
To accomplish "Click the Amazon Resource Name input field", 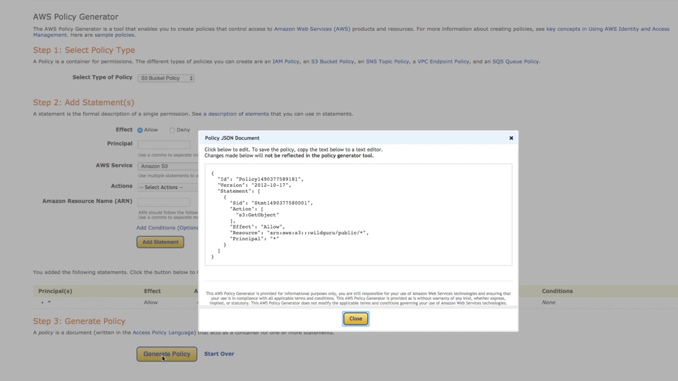I will click(x=164, y=202).
